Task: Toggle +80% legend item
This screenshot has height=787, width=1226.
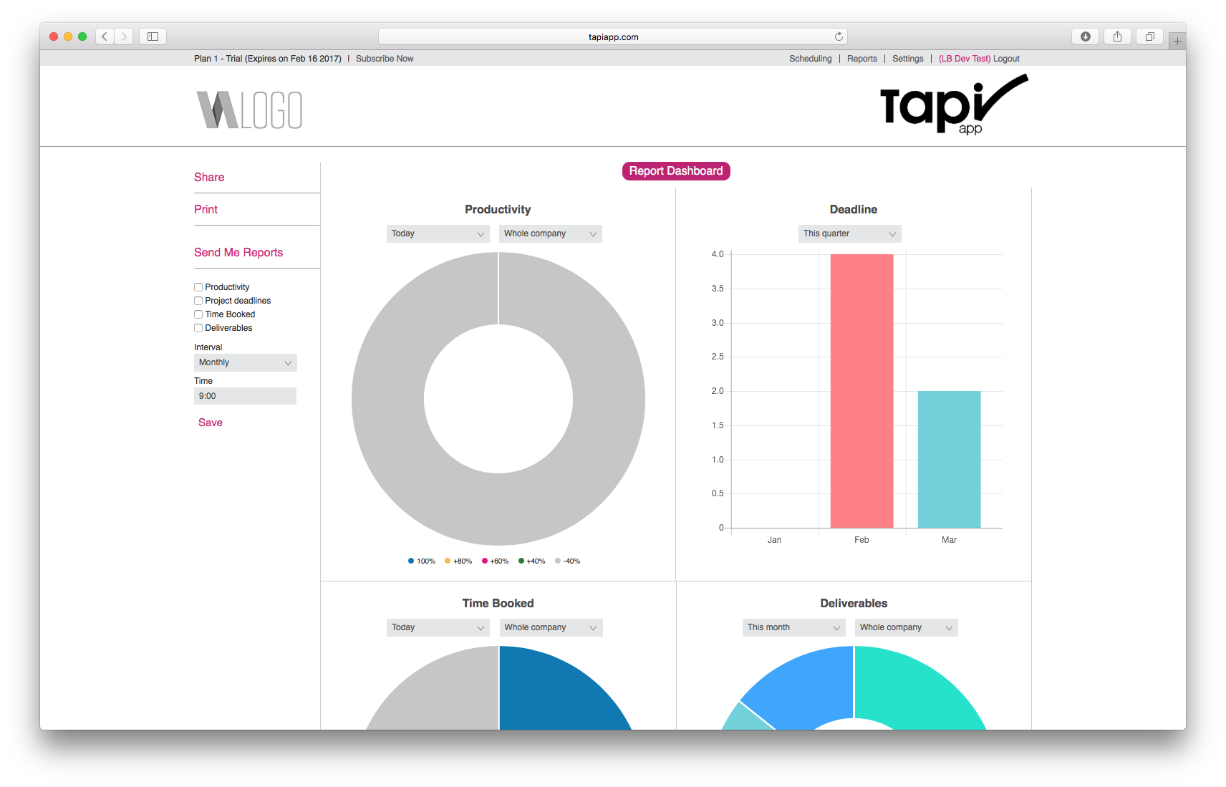Action: [458, 561]
